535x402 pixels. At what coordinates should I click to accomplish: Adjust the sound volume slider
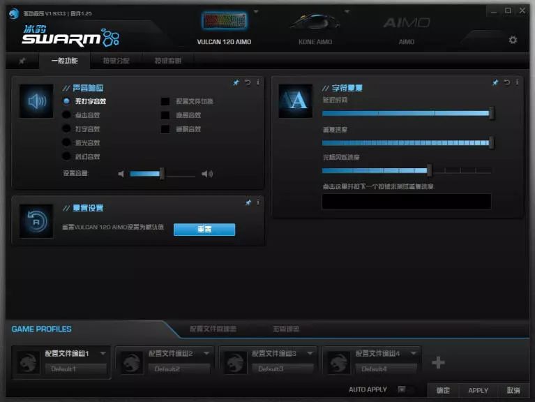click(162, 174)
